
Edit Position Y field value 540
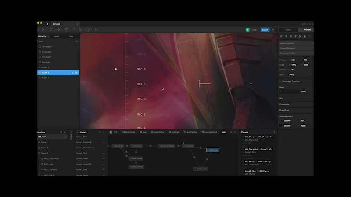pos(305,60)
